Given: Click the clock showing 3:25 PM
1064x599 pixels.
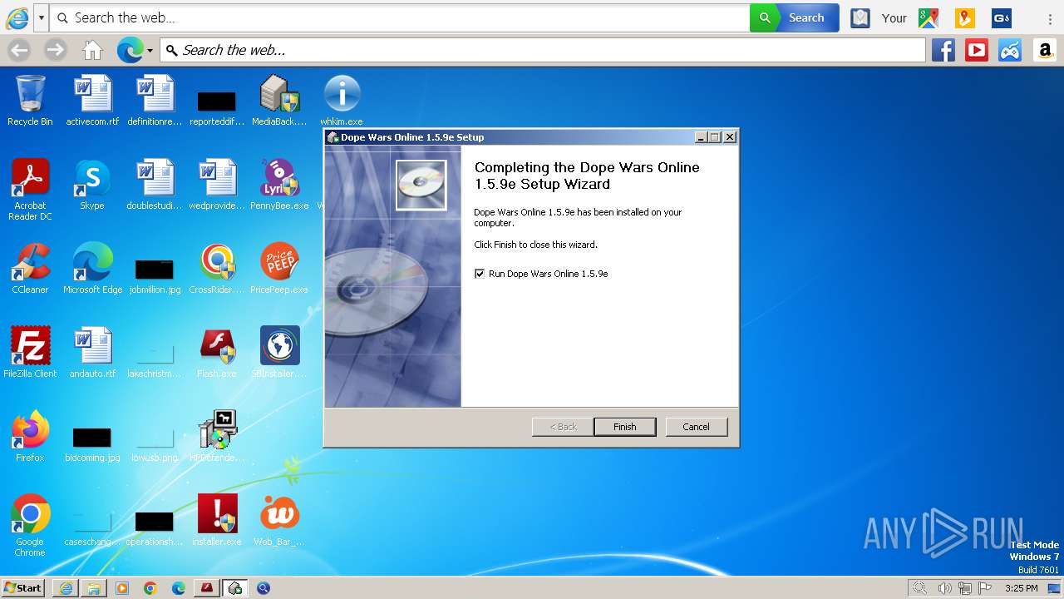Looking at the screenshot, I should 1022,588.
